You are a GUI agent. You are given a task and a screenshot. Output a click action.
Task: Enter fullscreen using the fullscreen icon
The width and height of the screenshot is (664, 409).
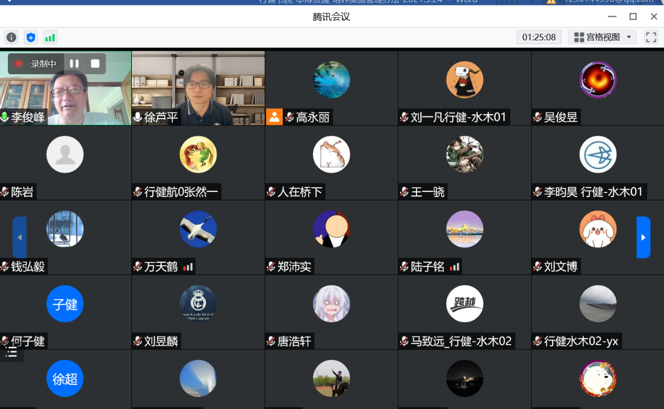coord(650,37)
